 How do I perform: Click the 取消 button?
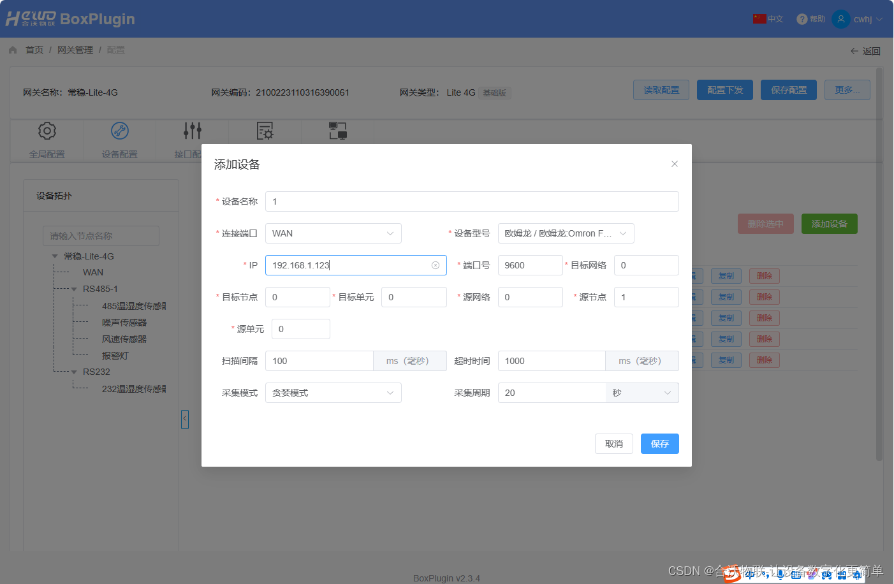click(x=614, y=444)
